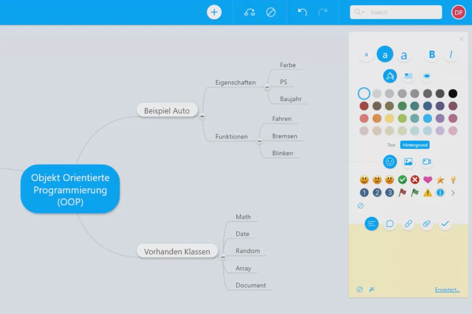The image size is (472, 314).
Task: Redo the last undone action
Action: pyautogui.click(x=323, y=12)
